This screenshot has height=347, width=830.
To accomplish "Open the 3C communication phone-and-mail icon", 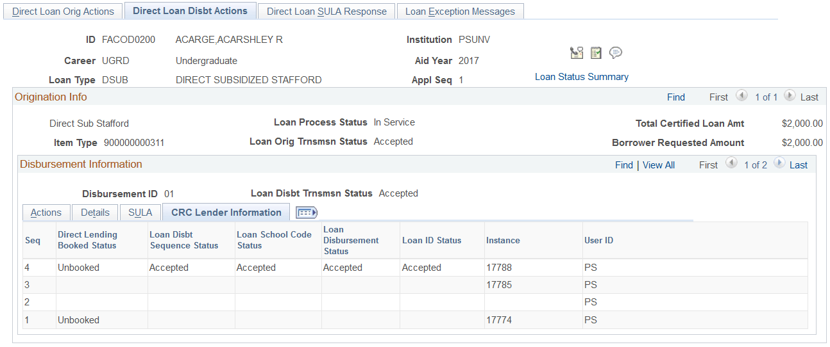I will [x=576, y=53].
